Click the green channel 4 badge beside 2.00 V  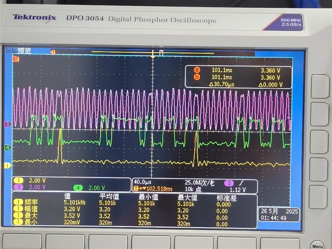78,188
